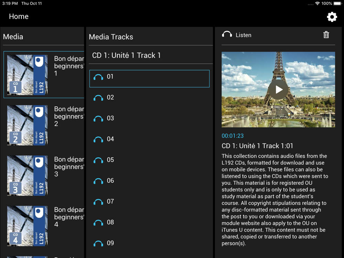Select track number 01 label
Viewport: 344px width, 258px height.
(x=110, y=77)
